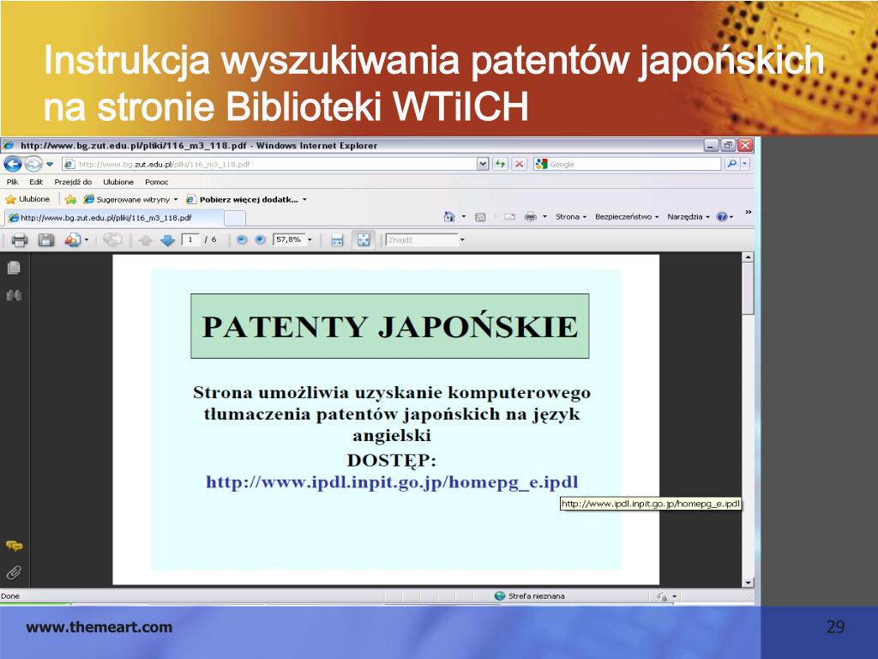
Task: Expand the address bar history dropdown
Action: [x=483, y=164]
